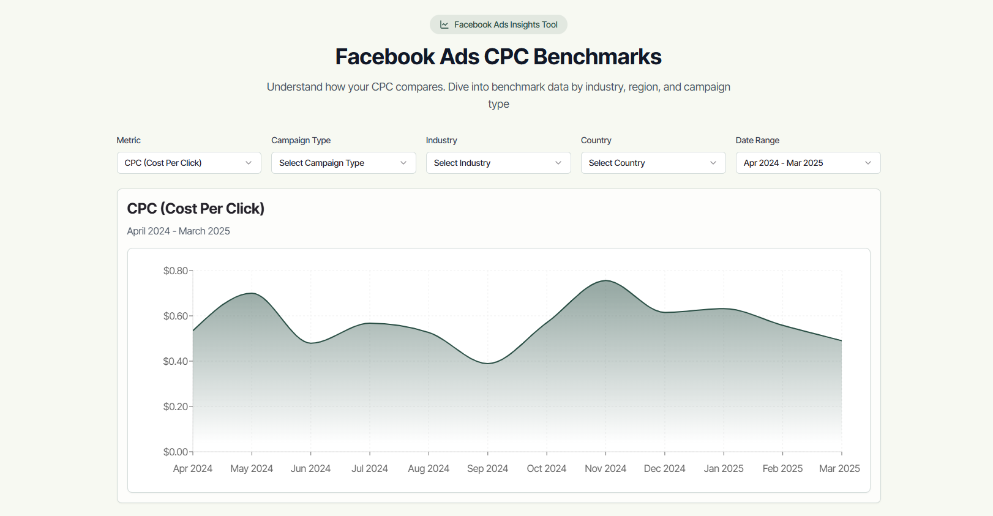This screenshot has width=993, height=516.
Task: Click the Mar 2025 x-axis label
Action: click(839, 468)
